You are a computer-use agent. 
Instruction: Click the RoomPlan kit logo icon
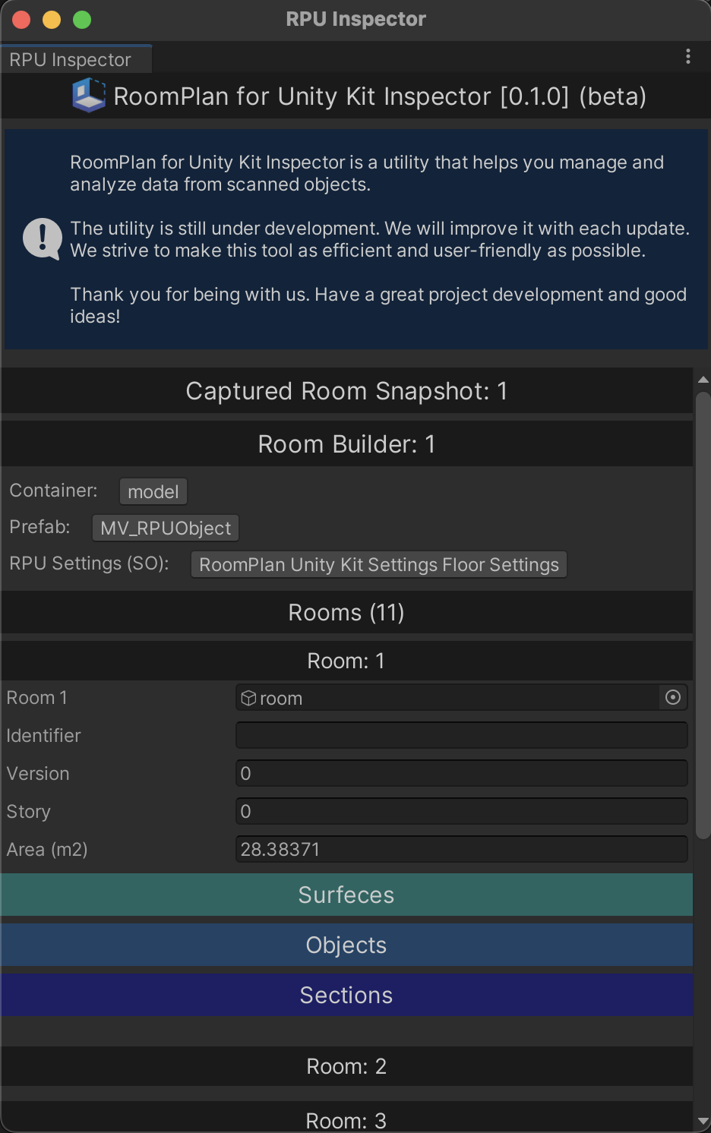[89, 96]
